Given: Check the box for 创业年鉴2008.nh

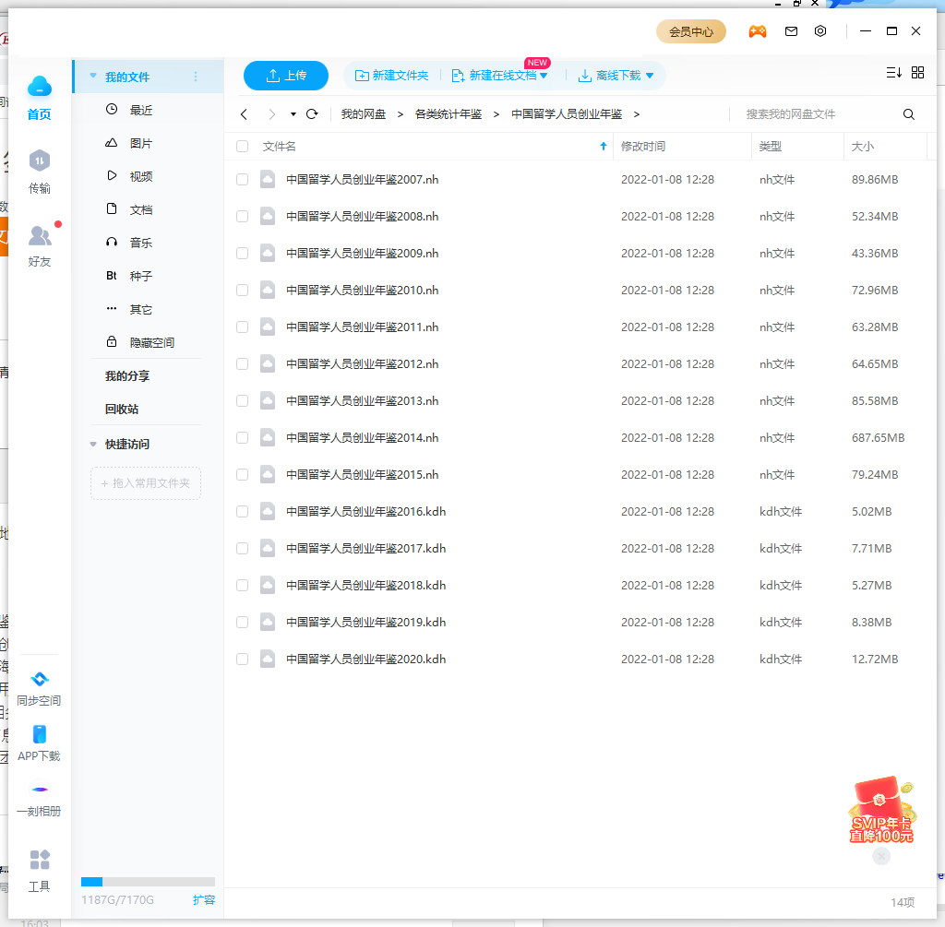Looking at the screenshot, I should pos(243,216).
